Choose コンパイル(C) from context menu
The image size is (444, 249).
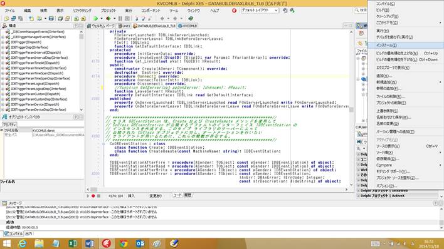(406, 4)
